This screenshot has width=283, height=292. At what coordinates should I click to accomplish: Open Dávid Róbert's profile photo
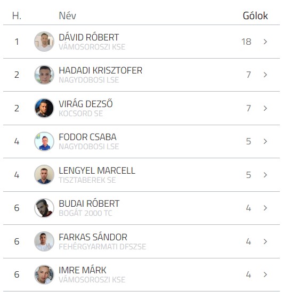click(44, 42)
